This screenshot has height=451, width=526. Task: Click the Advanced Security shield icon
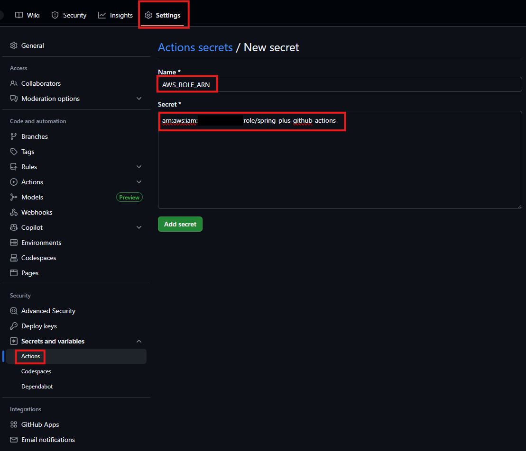pos(14,311)
